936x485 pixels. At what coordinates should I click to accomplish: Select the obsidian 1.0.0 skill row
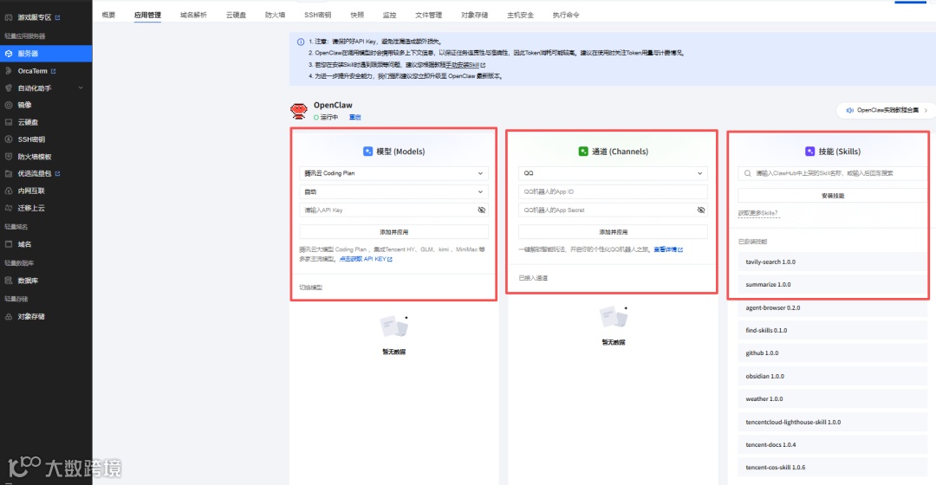[x=833, y=377]
